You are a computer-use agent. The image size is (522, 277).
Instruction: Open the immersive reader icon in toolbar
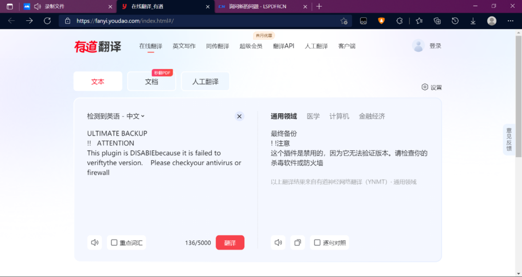coord(363,21)
